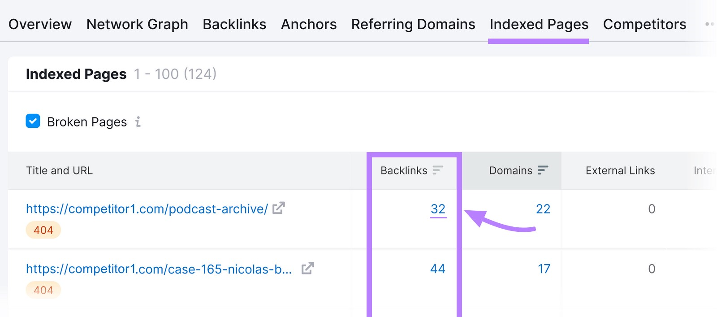Open podcast-archive URL external link icon
This screenshot has width=717, height=317.
(279, 208)
